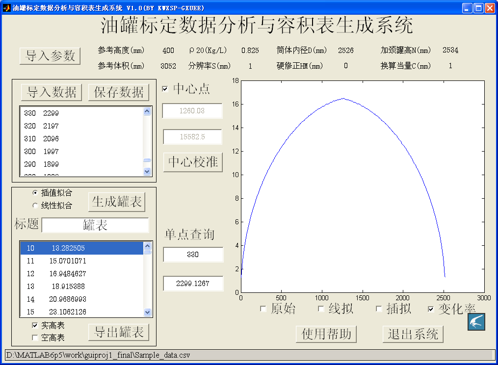Image resolution: width=498 pixels, height=365 pixels.
Task: Select table row 11 15.0701071
Action: coord(82,261)
